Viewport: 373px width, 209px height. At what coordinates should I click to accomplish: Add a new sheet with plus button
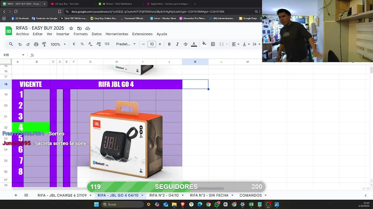pos(16,195)
